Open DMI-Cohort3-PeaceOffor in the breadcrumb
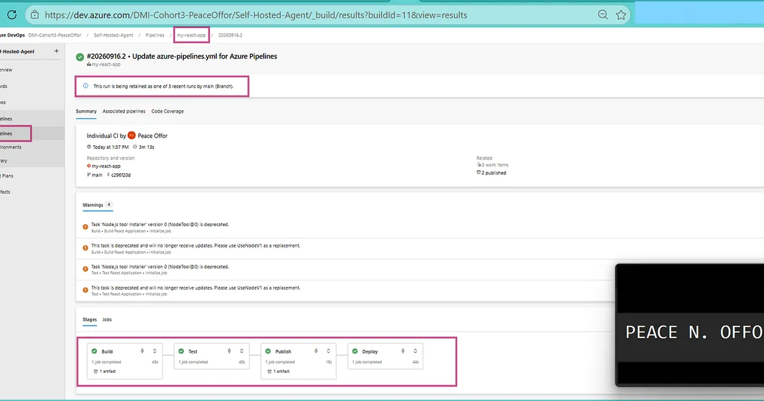Viewport: 764px width, 401px height. (x=55, y=35)
